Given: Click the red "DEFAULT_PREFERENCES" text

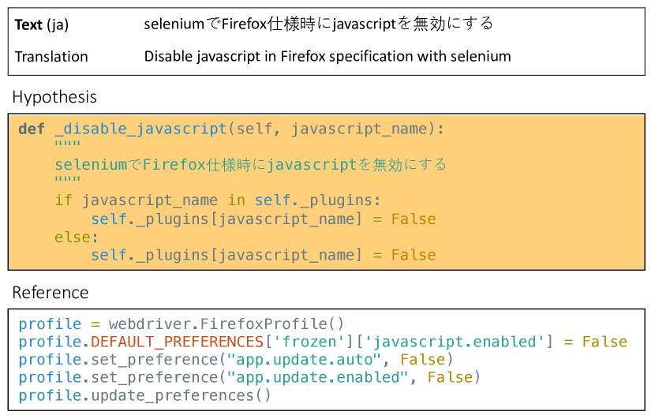Looking at the screenshot, I should point(176,342).
